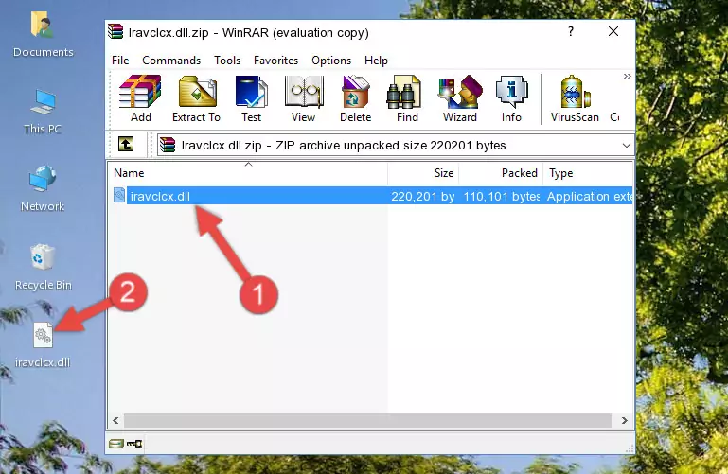Click the 110,101 bytes packed cell
The height and width of the screenshot is (474, 728).
click(x=502, y=196)
